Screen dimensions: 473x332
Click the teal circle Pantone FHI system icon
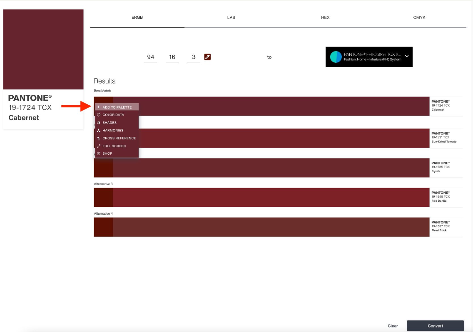click(336, 57)
